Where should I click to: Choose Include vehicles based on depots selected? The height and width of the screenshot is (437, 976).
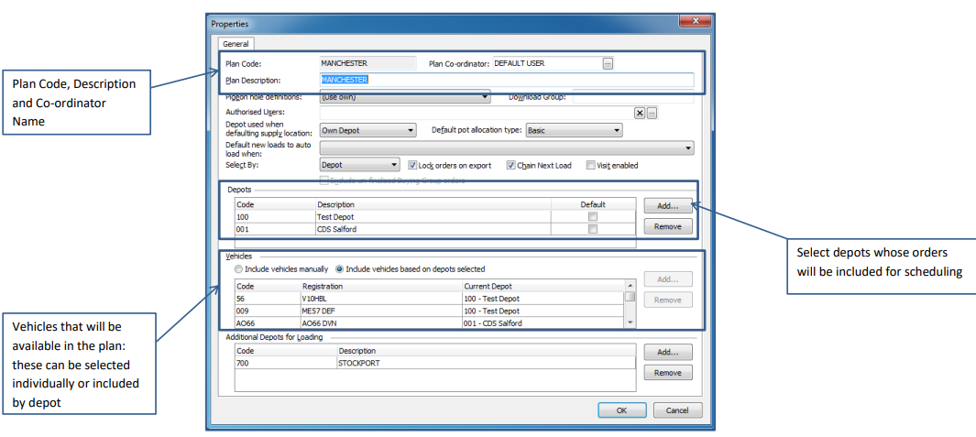pyautogui.click(x=340, y=269)
